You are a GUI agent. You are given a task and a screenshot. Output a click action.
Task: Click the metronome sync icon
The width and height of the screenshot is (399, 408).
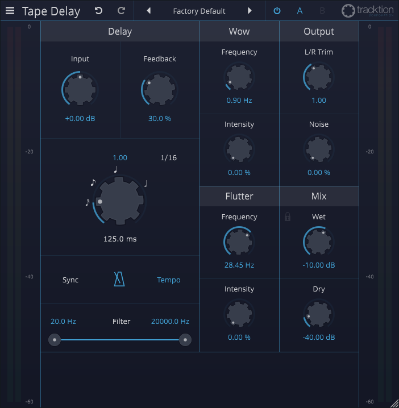(119, 279)
